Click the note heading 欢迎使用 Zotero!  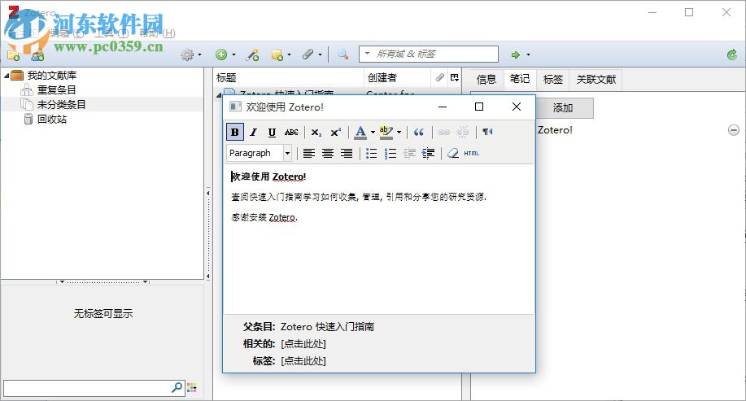click(268, 177)
